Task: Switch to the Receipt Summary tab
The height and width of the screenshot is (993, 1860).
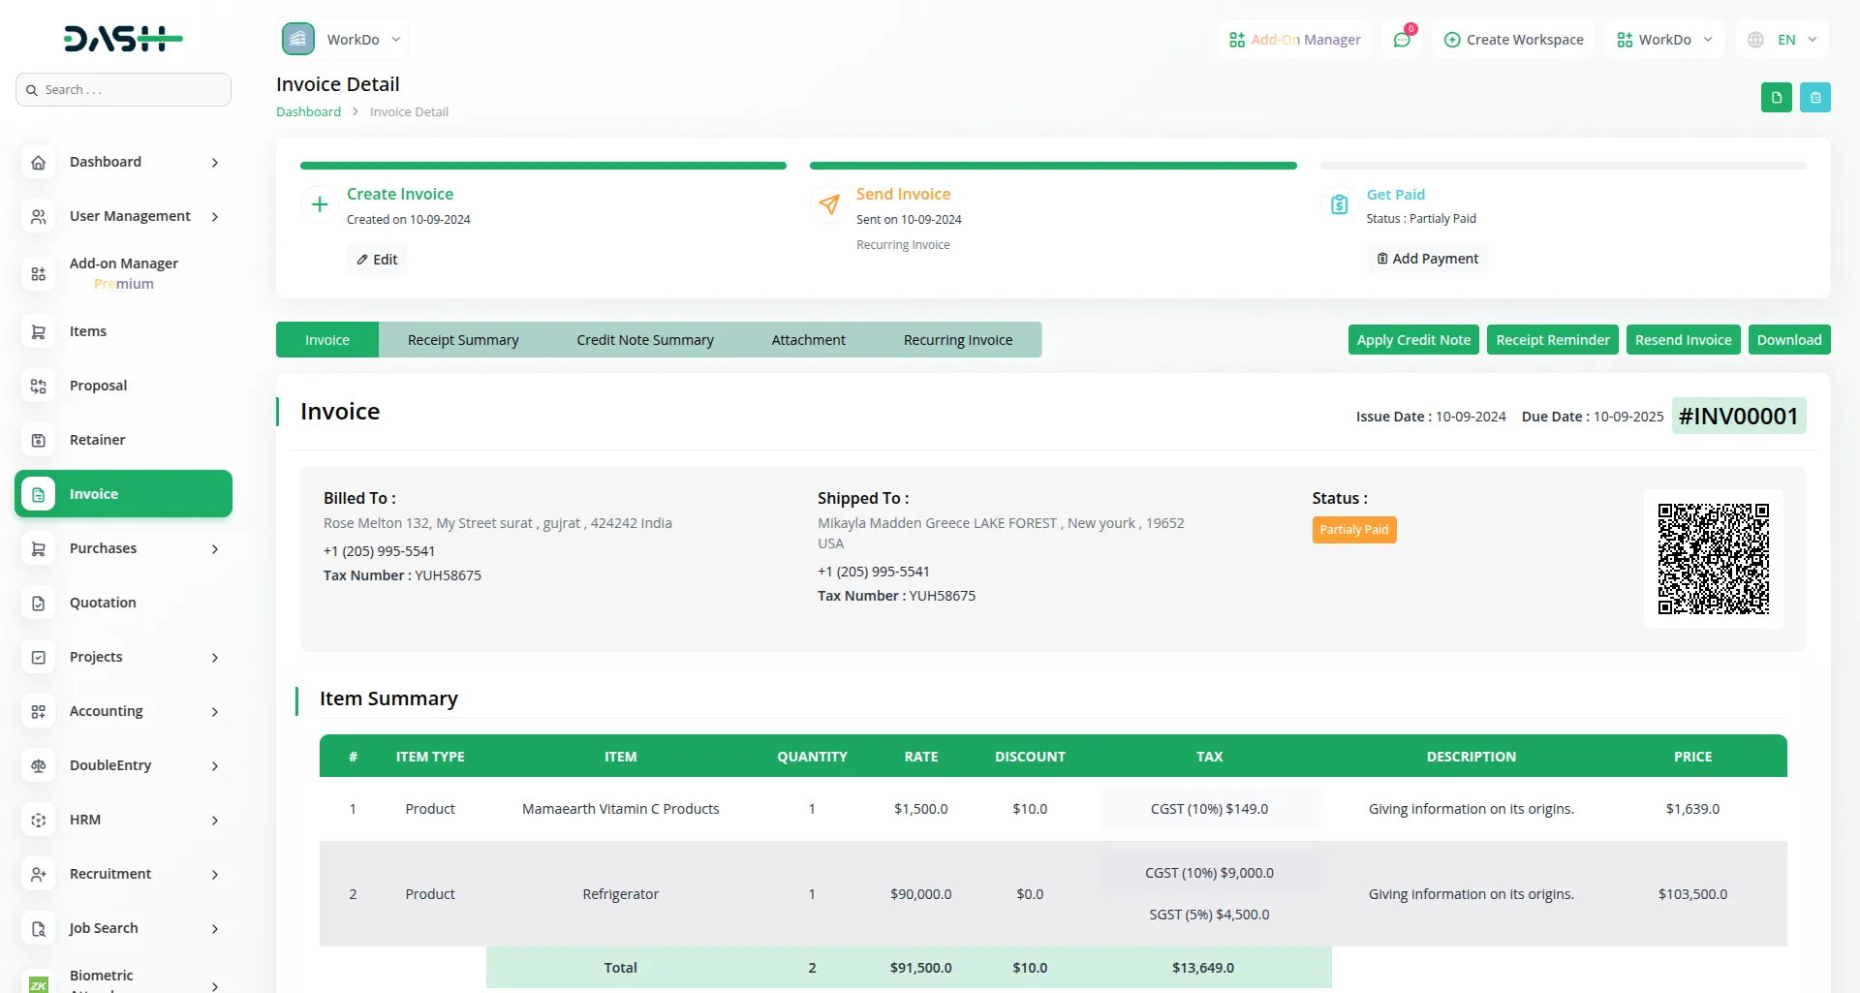Action: [462, 339]
